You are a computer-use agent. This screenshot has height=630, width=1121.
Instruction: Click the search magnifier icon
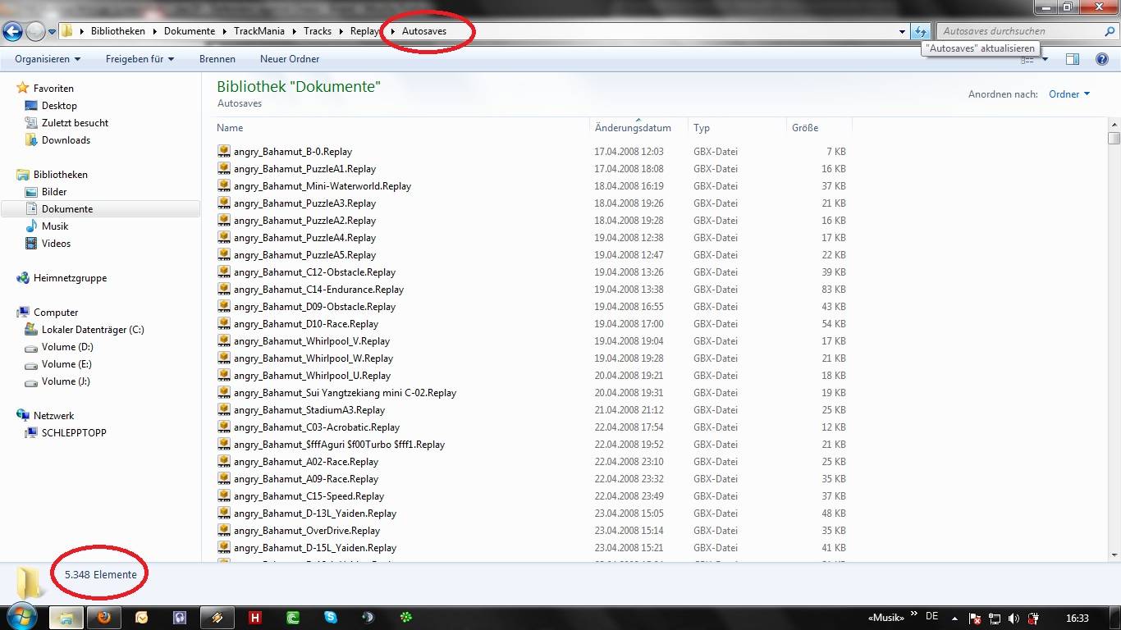(x=1110, y=31)
